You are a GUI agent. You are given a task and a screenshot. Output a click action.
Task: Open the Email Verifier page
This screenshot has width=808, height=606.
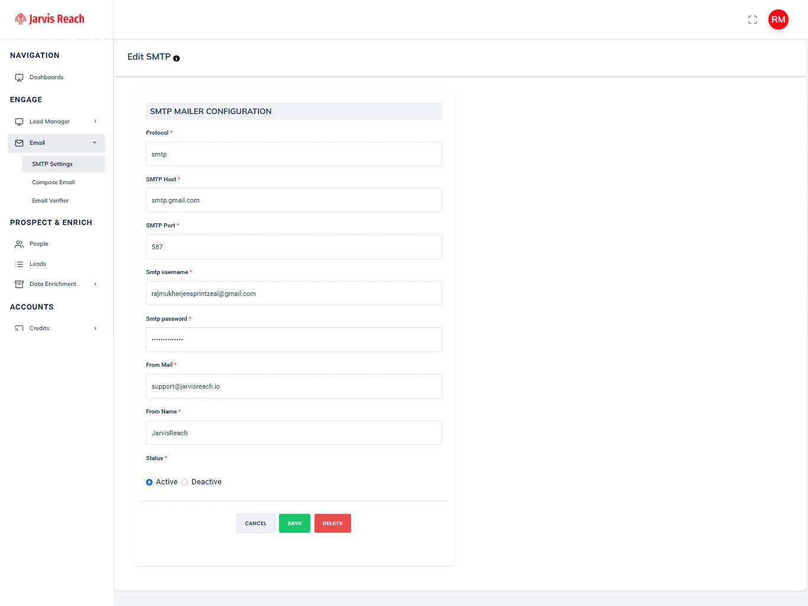(x=50, y=201)
